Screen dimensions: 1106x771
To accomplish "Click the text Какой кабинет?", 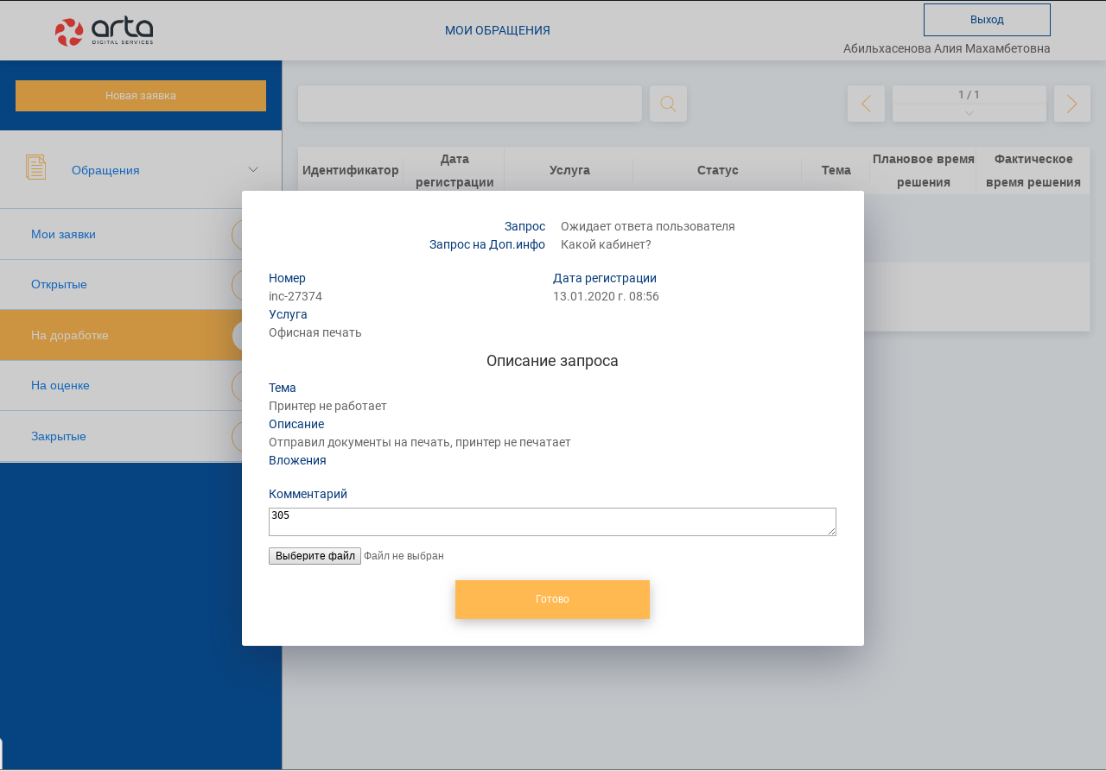I will (x=606, y=244).
